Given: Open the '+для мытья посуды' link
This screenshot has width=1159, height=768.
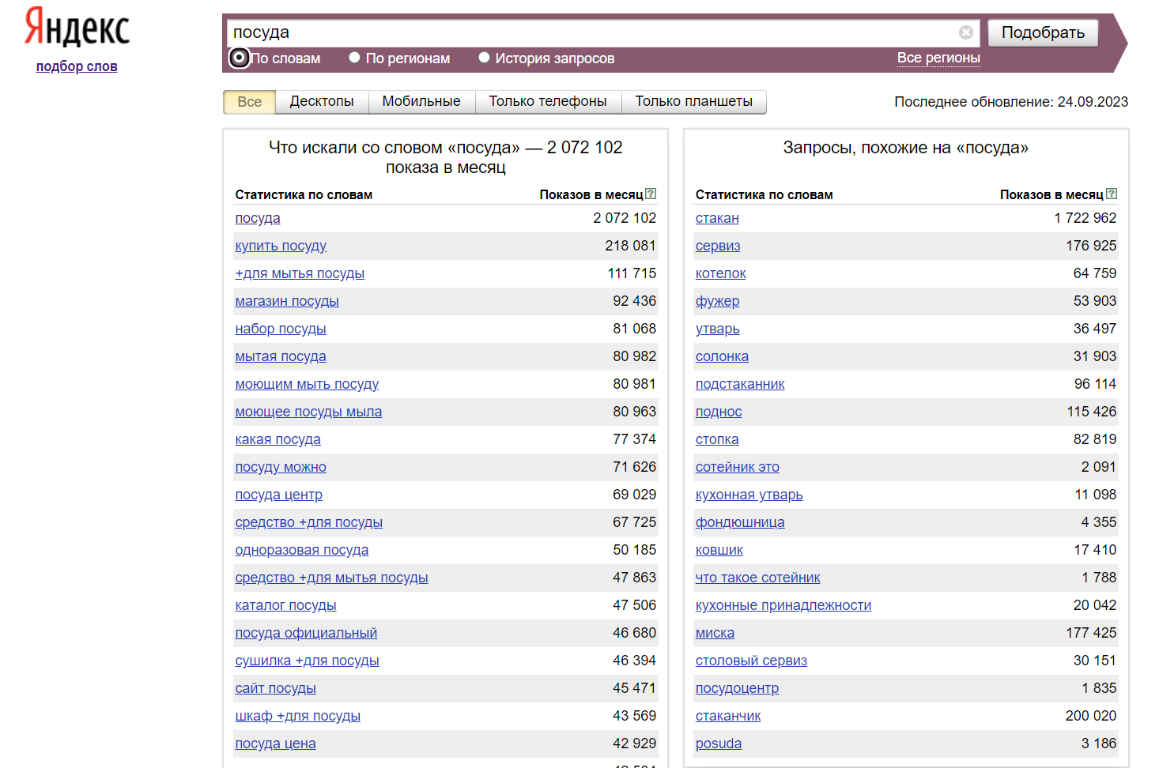Looking at the screenshot, I should tap(300, 273).
